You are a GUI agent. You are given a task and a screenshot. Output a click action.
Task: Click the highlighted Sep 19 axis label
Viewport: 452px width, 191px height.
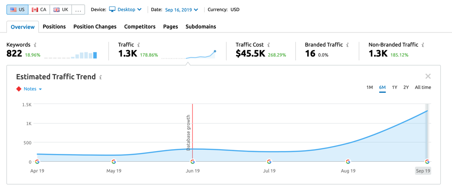[423, 171]
